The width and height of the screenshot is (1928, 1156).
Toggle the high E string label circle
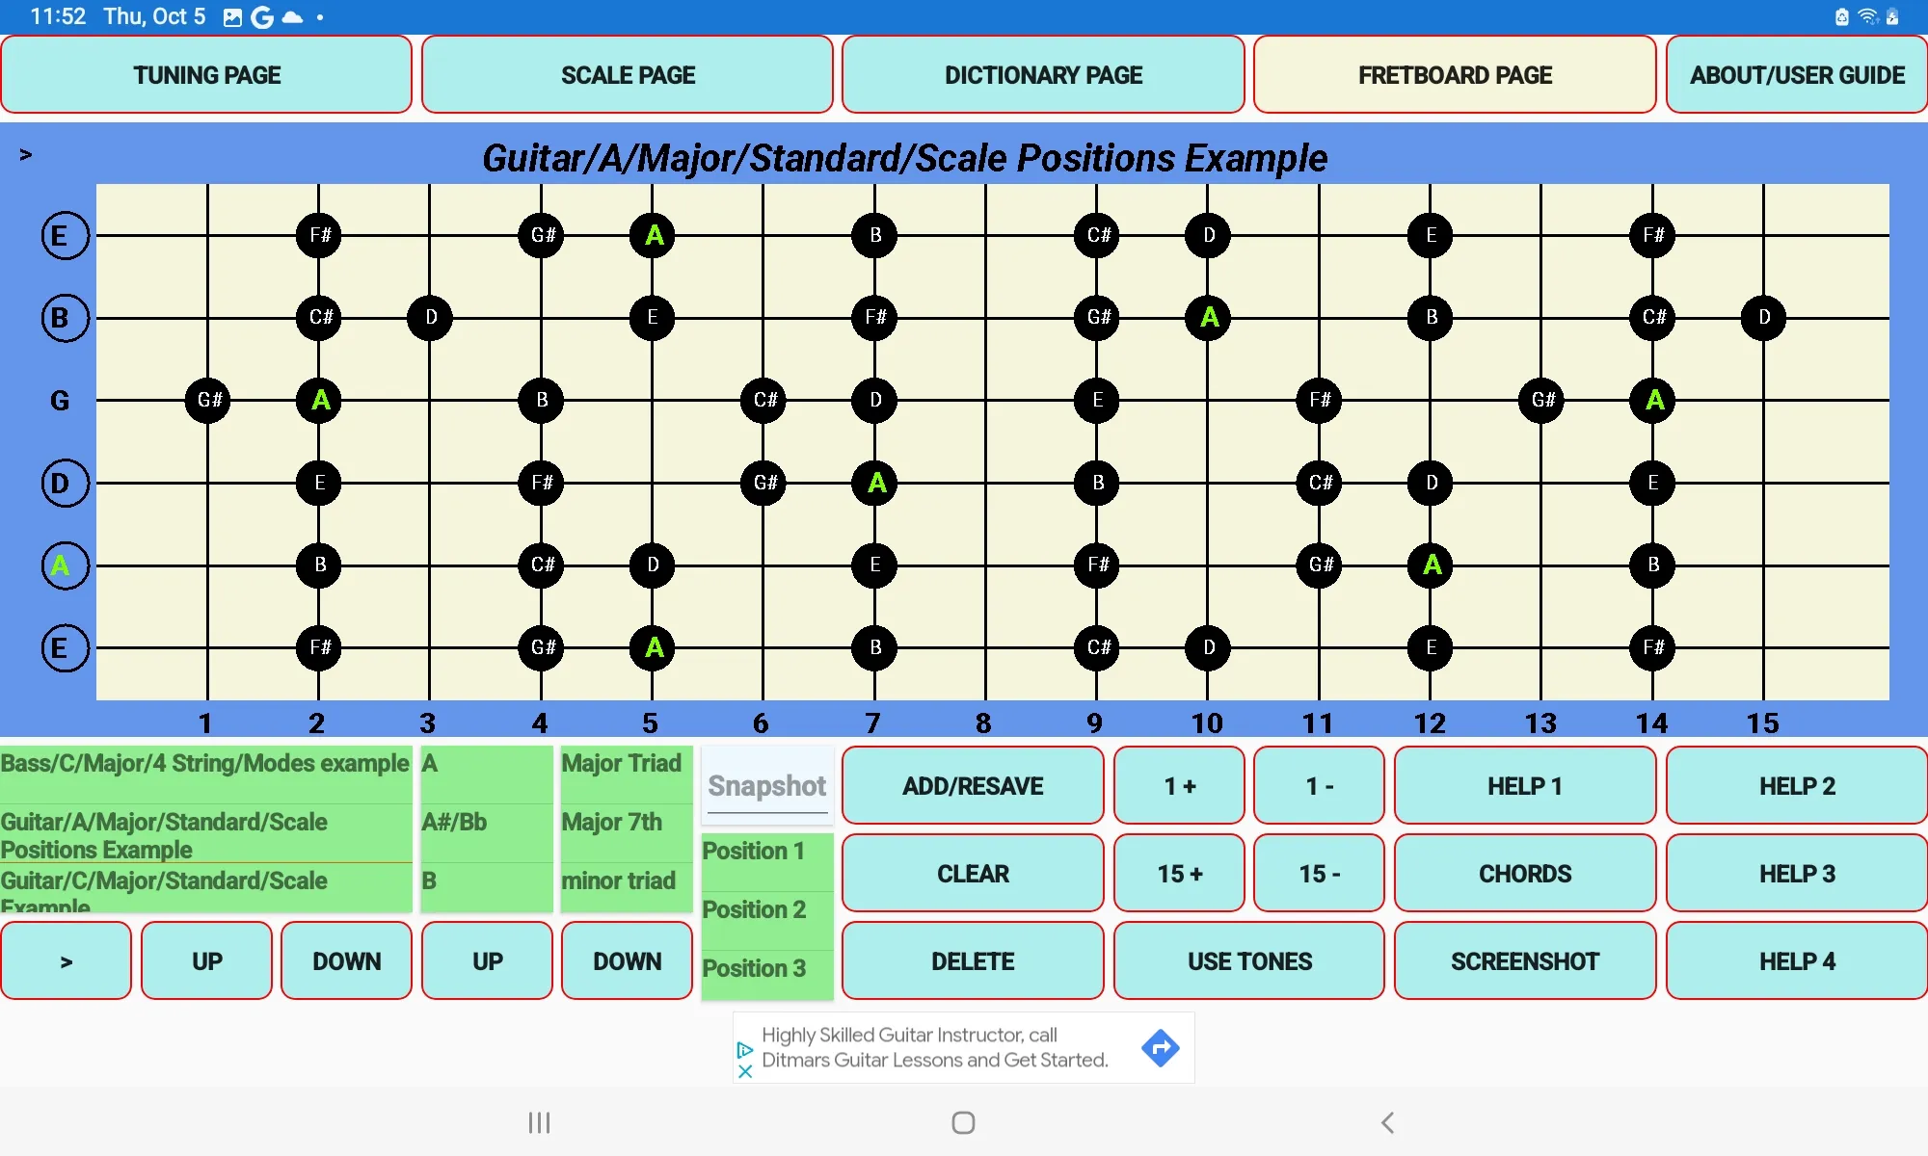coord(65,236)
